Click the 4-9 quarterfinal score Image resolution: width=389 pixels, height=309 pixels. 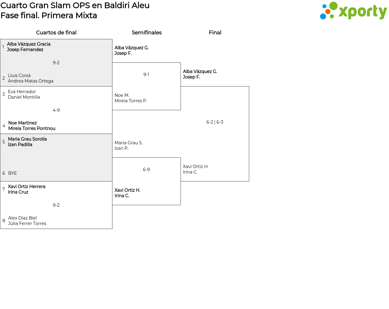click(x=56, y=110)
